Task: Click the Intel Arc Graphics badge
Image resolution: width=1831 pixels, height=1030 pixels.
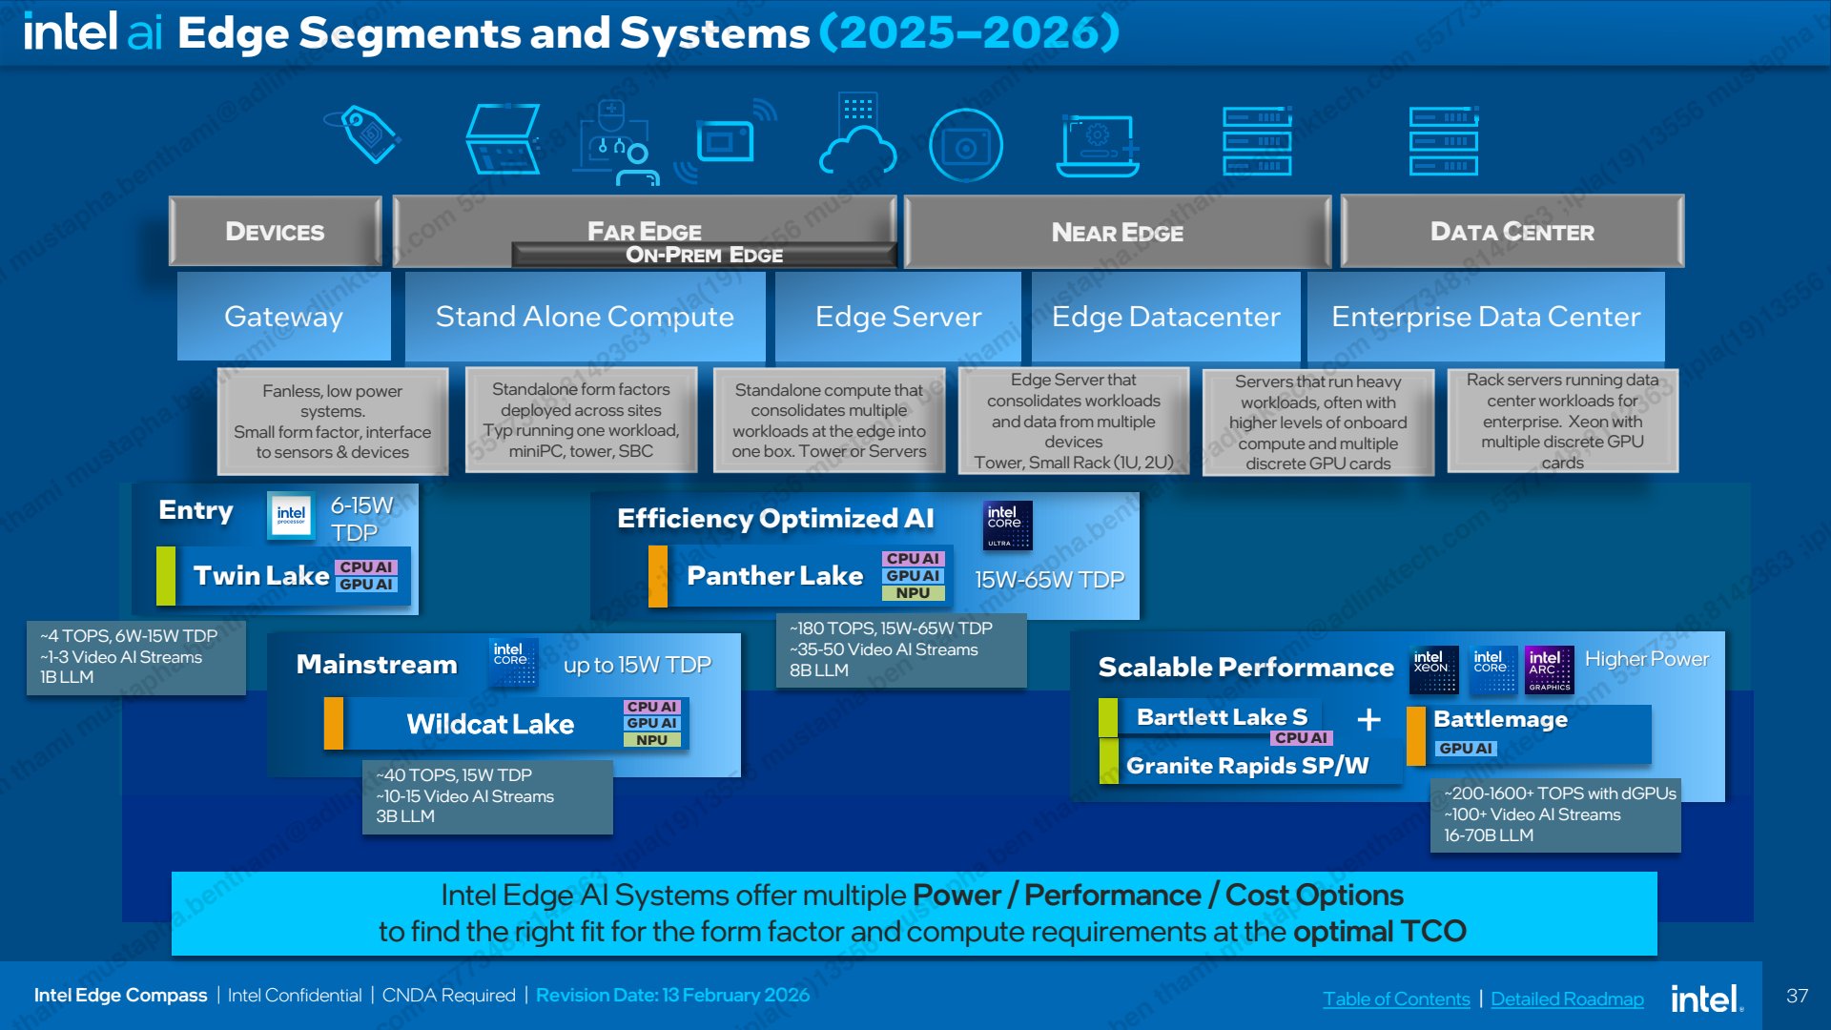Action: [x=1549, y=669]
